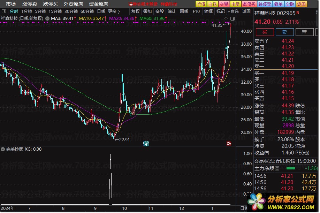This screenshot has width=320, height=213.
Task: Click the 画线 drawing toolbar button
Action: pos(184,12)
